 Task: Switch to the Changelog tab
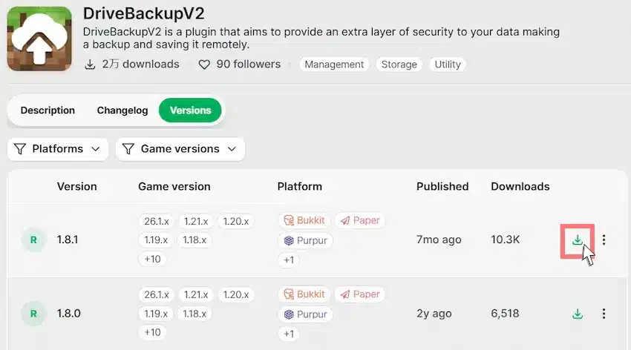point(122,110)
